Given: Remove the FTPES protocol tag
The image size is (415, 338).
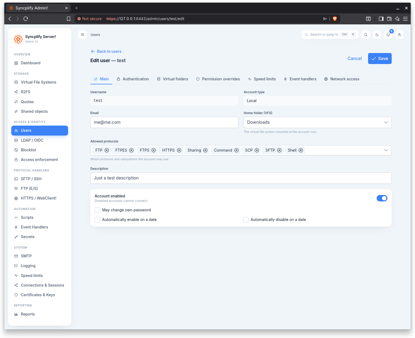Looking at the screenshot, I should tap(131, 150).
